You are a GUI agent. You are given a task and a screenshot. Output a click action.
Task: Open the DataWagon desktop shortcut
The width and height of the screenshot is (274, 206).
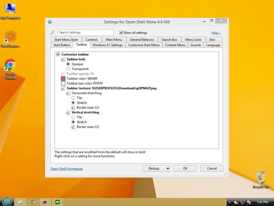click(10, 39)
